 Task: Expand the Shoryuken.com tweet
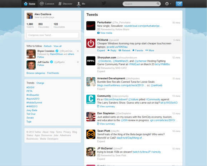point(101,71)
